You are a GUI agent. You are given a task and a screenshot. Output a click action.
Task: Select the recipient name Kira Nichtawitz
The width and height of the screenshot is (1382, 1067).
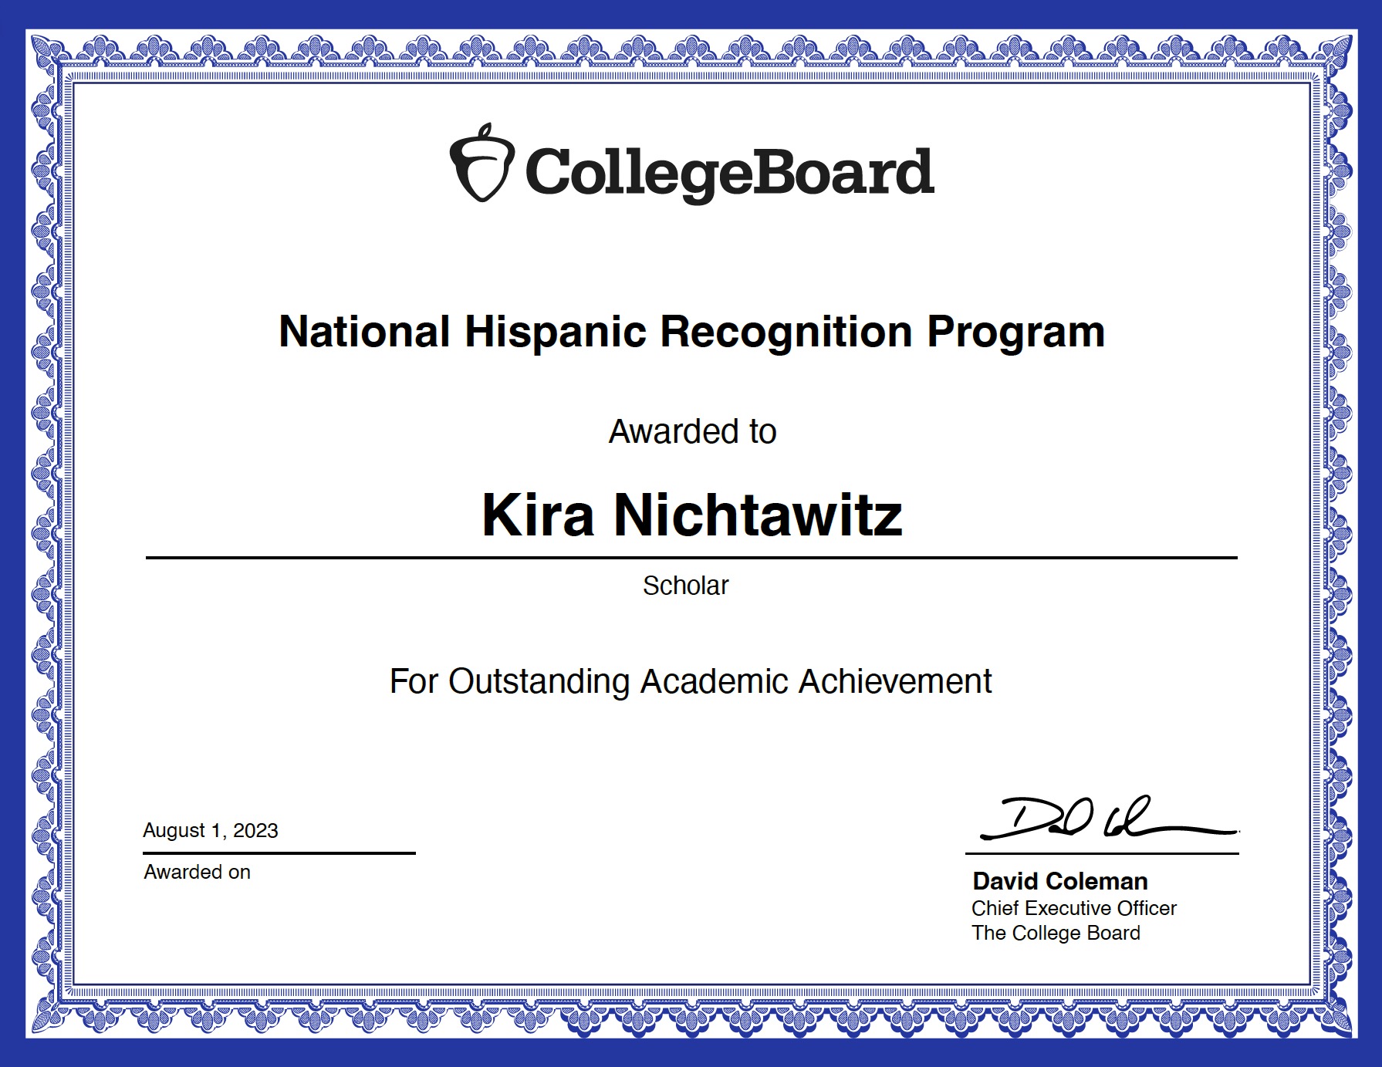point(692,515)
